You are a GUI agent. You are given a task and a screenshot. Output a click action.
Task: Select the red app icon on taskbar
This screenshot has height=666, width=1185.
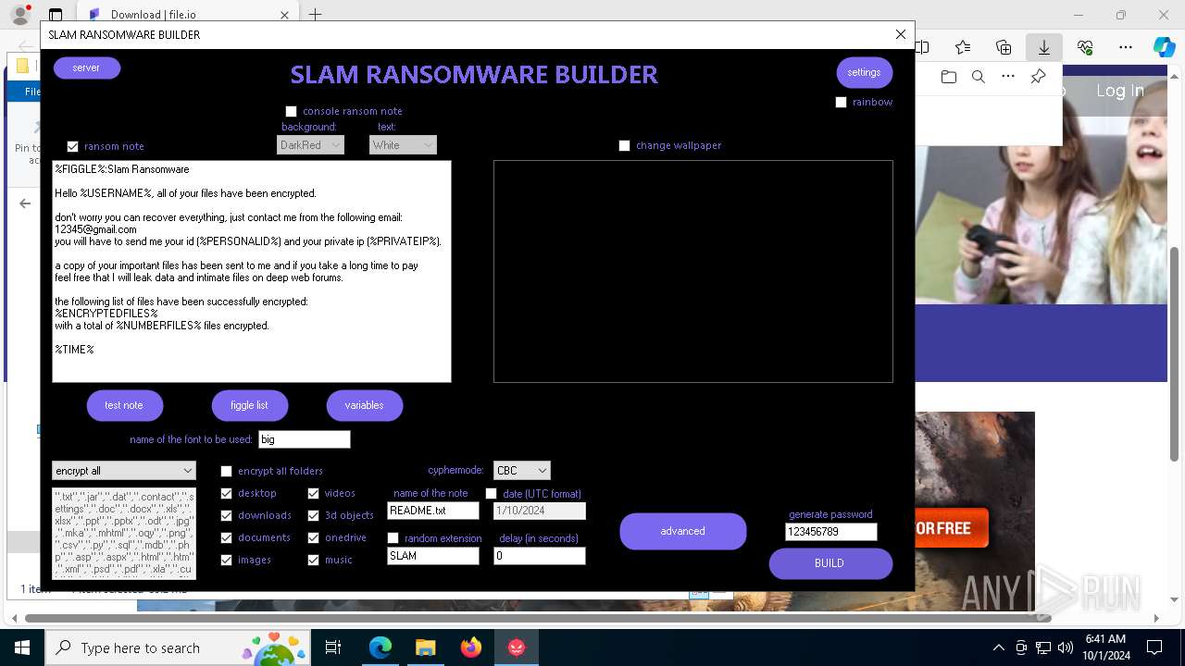[x=517, y=647]
